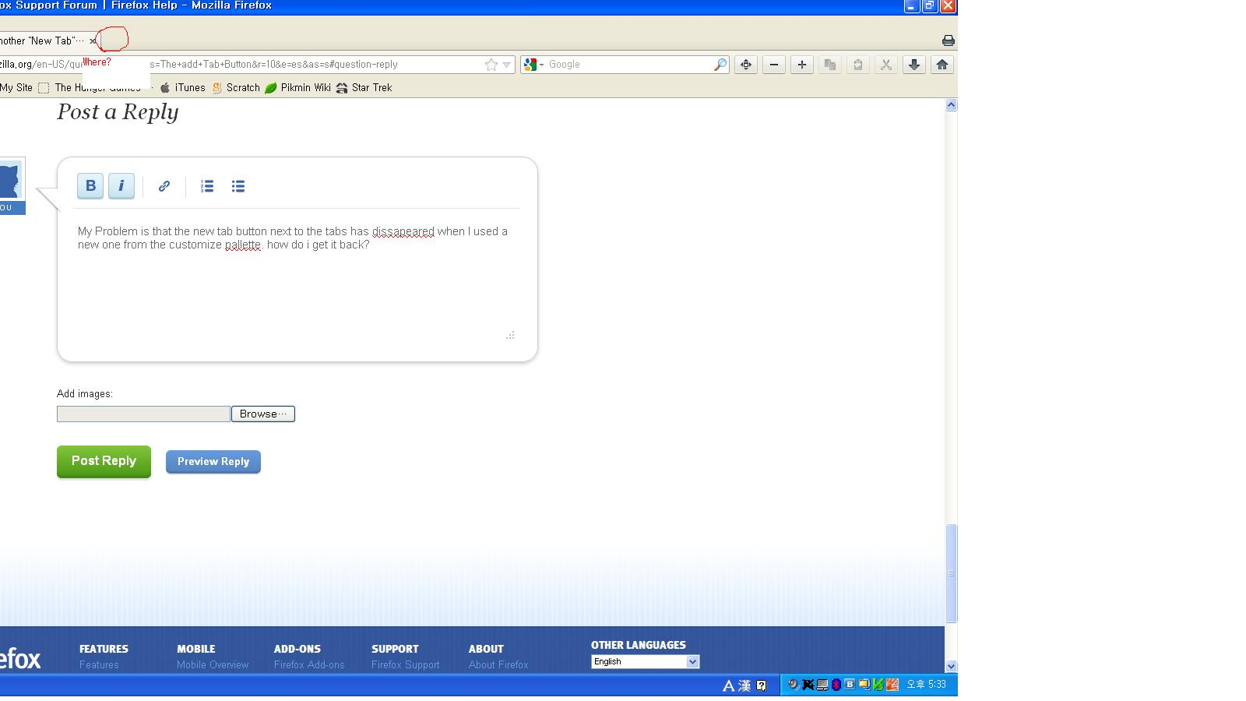This screenshot has height=701, width=1246.
Task: Click Browse to add an image
Action: tap(262, 414)
